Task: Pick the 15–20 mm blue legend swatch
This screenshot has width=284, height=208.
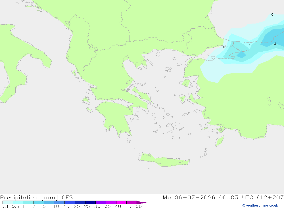Action: pyautogui.click(x=70, y=202)
